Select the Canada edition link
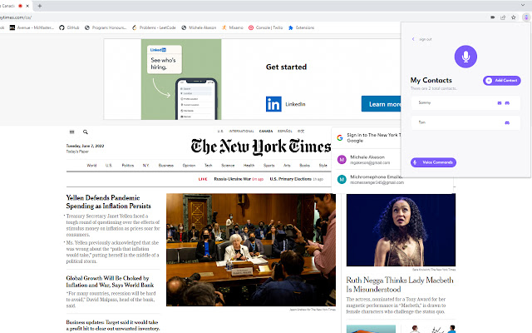This screenshot has height=333, width=532. (266, 131)
